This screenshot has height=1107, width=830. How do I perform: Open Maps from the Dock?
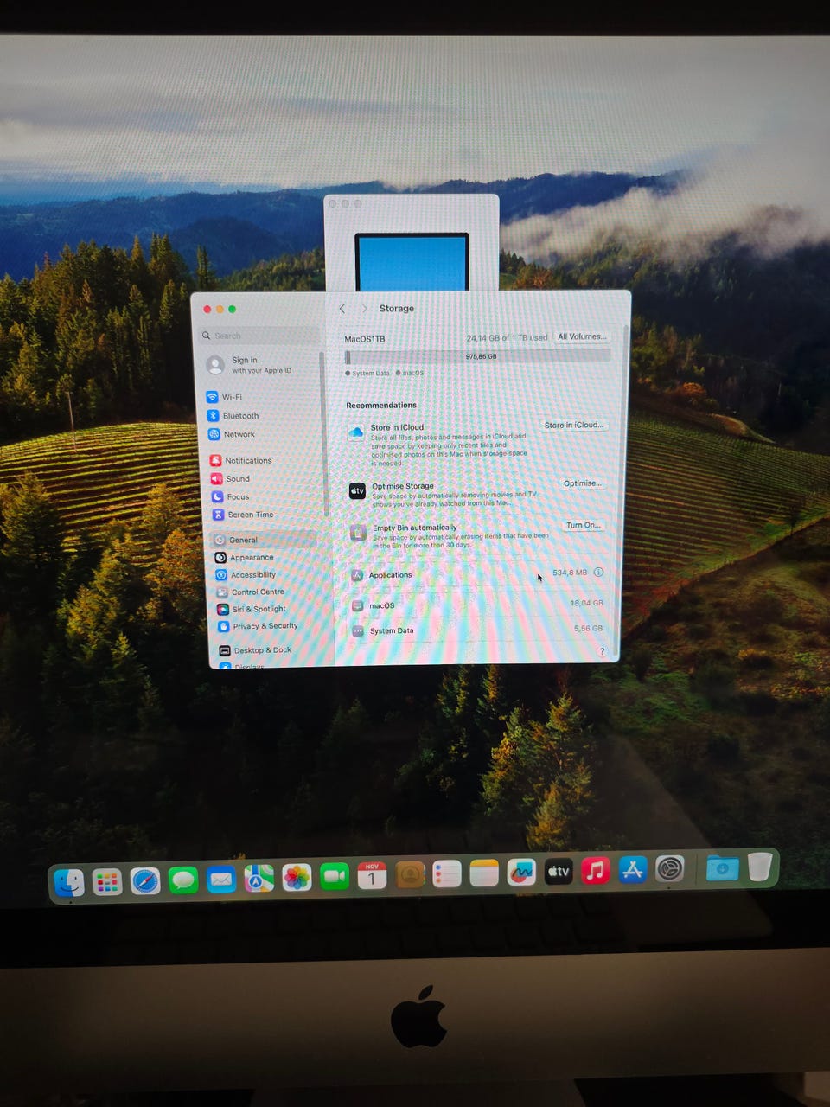tap(259, 880)
